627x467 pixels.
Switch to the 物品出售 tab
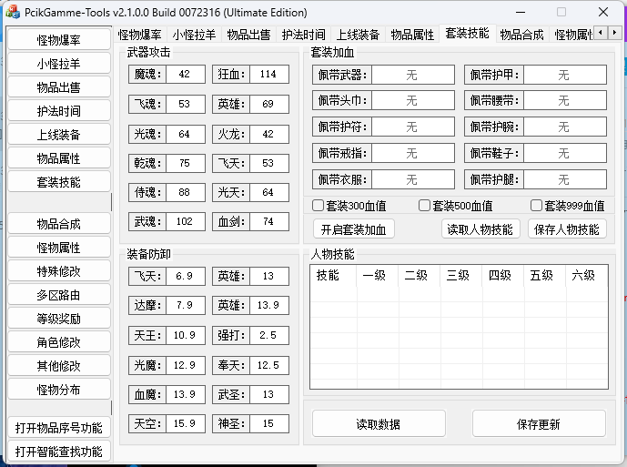(x=248, y=35)
